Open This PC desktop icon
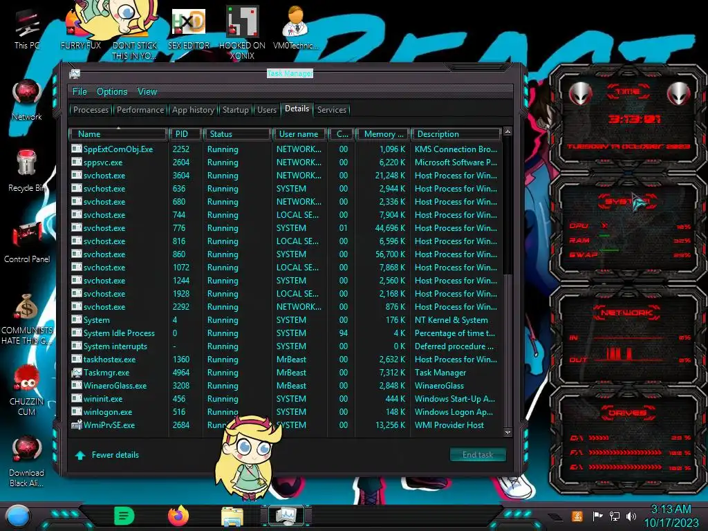The height and width of the screenshot is (531, 708). pyautogui.click(x=27, y=28)
